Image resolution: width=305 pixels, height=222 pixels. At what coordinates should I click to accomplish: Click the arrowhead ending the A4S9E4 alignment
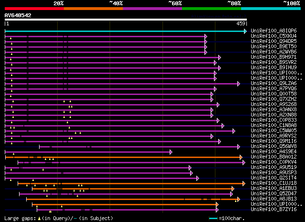click(171, 152)
